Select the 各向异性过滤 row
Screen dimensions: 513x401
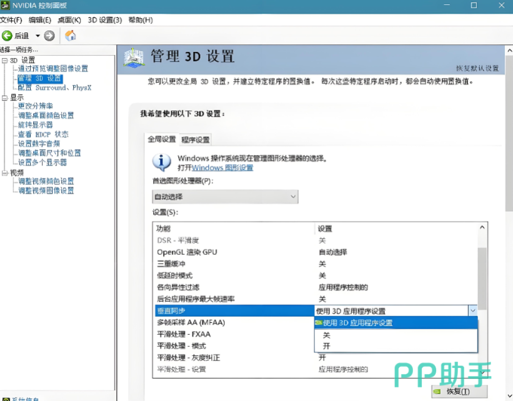[316, 287]
